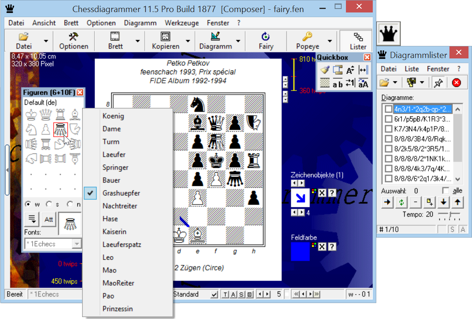Viewport: 472px width, 319px height.
Task: Click the '?' button beside Feldfarbe
Action: [332, 247]
